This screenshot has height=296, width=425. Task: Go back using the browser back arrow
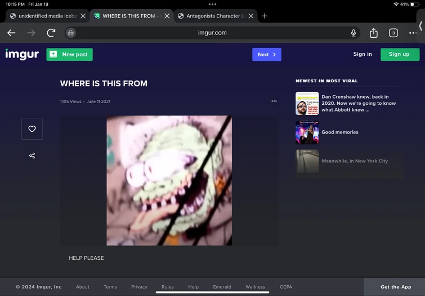point(11,33)
